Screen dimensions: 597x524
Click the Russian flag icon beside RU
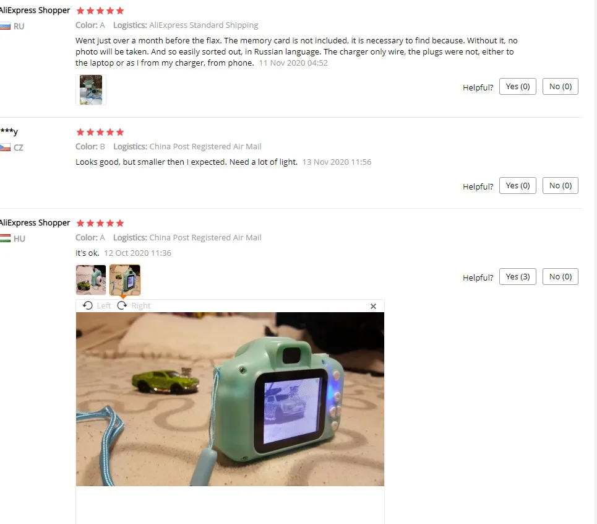pyautogui.click(x=5, y=26)
